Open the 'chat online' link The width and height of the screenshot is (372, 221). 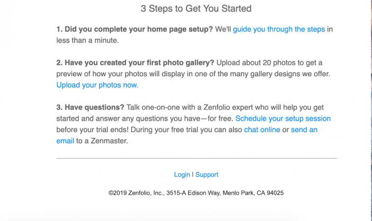click(262, 130)
